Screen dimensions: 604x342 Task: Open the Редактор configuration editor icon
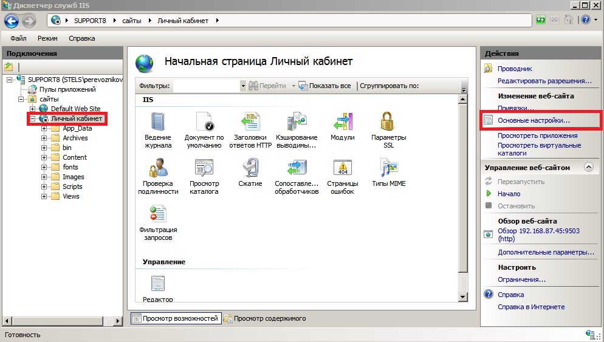click(158, 288)
